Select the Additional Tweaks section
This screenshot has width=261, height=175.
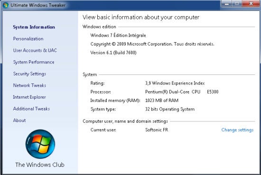pyautogui.click(x=31, y=109)
